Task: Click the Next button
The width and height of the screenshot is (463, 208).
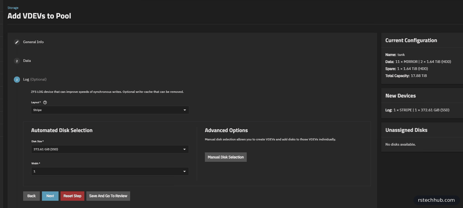Action: pos(50,196)
